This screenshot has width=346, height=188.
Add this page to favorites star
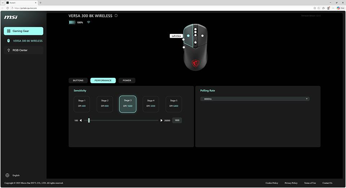point(319,8)
